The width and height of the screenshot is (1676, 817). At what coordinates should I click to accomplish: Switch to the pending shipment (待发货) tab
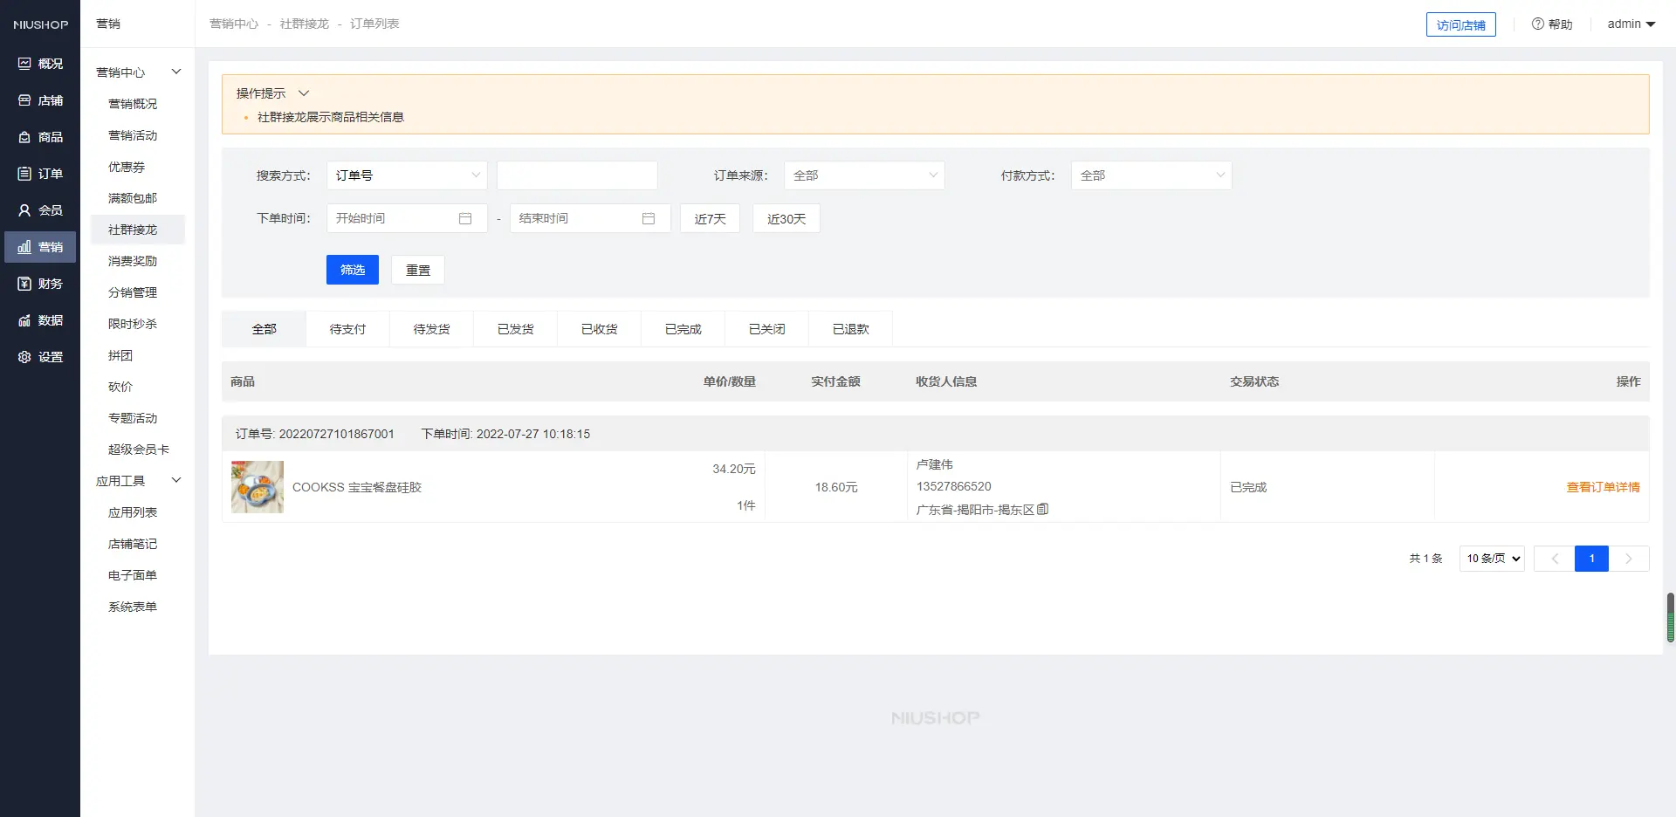point(431,329)
